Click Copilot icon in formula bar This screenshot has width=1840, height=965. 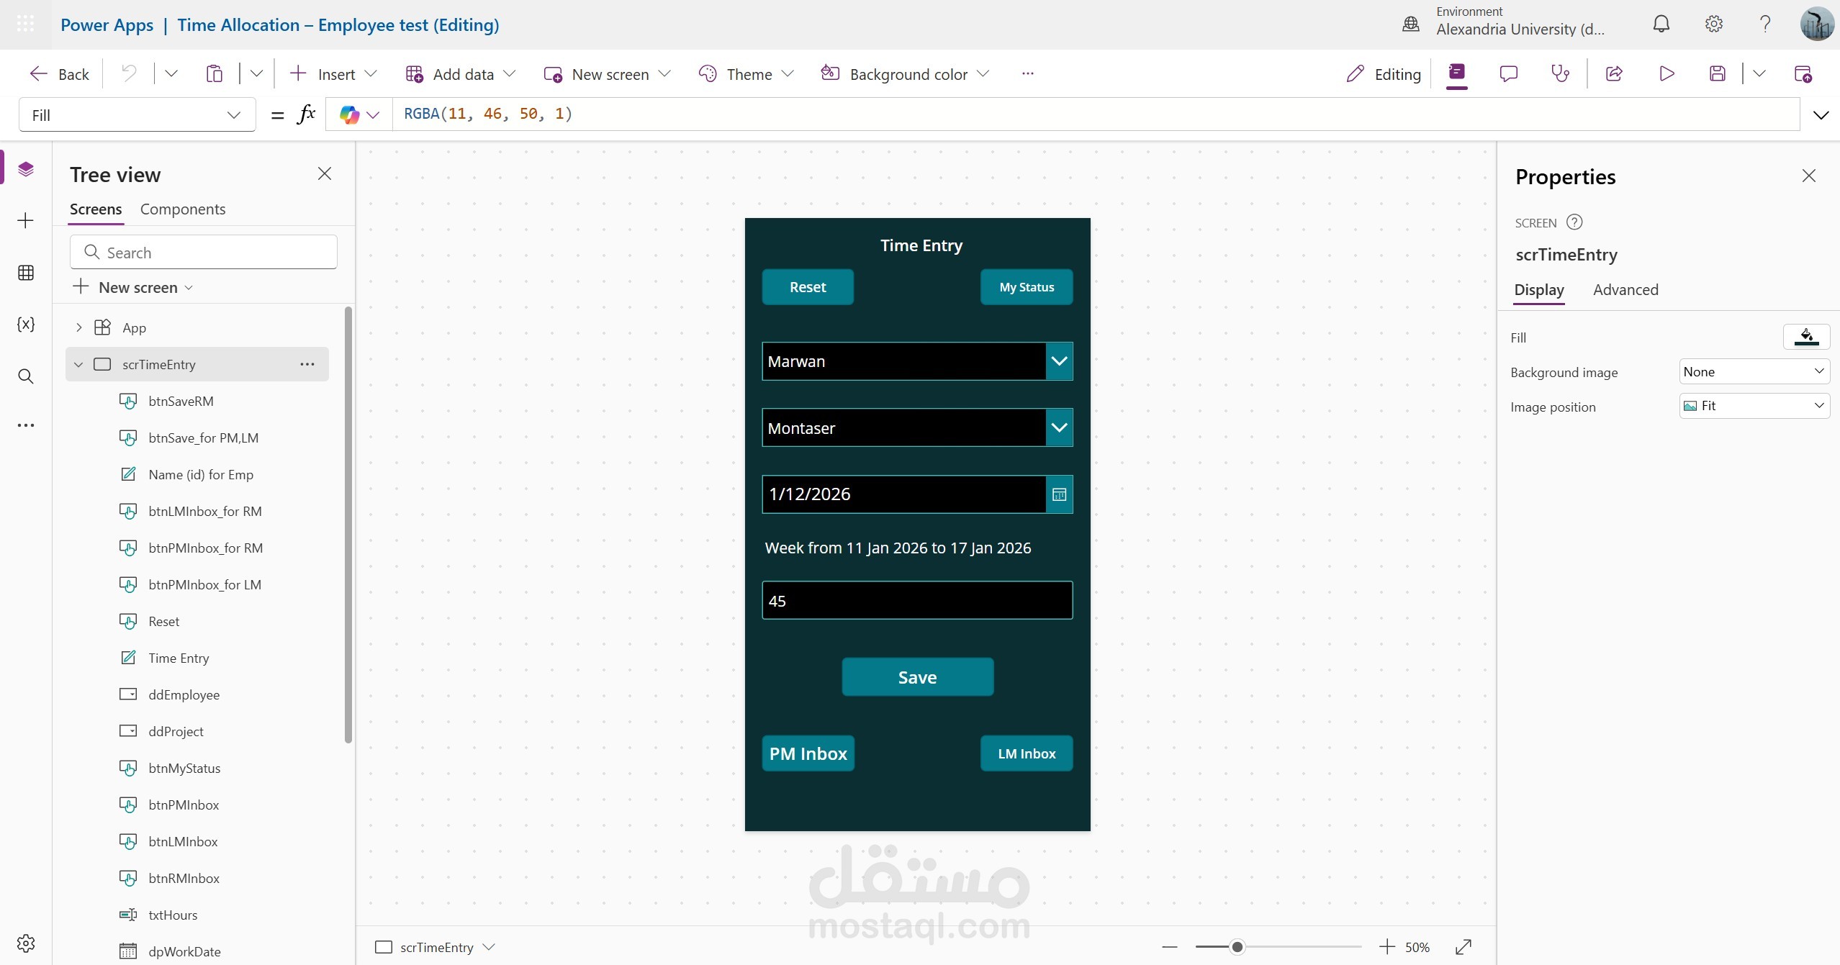(350, 114)
